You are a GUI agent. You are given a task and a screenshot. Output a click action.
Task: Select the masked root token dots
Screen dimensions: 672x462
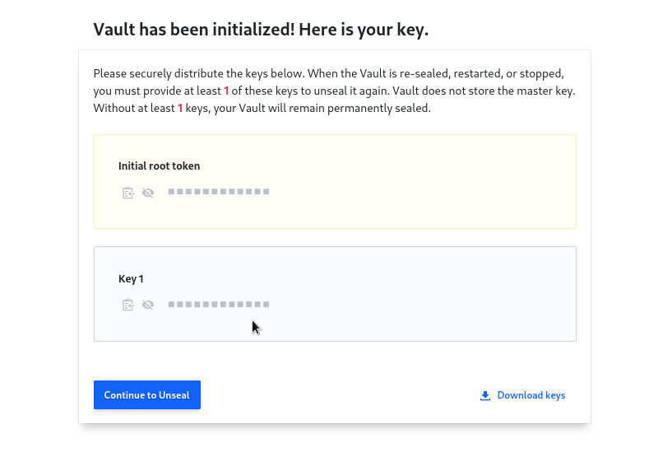pyautogui.click(x=219, y=191)
